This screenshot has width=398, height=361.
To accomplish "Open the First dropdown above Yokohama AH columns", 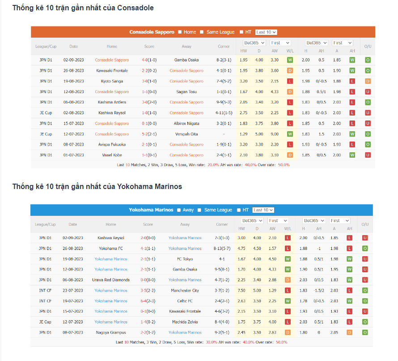I will point(341,221).
